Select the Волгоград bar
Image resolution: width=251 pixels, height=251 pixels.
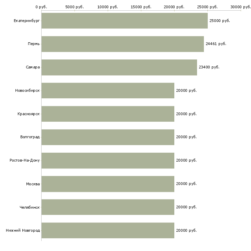(108, 137)
